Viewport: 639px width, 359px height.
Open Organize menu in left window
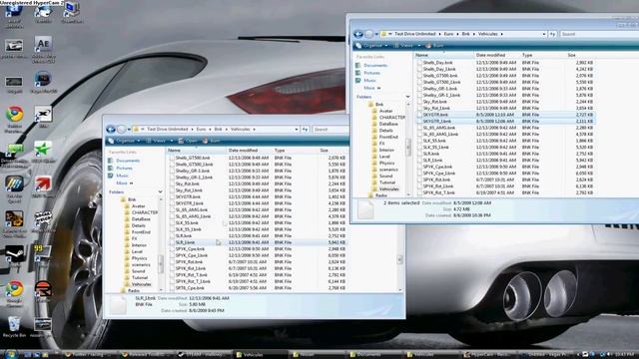[124, 141]
